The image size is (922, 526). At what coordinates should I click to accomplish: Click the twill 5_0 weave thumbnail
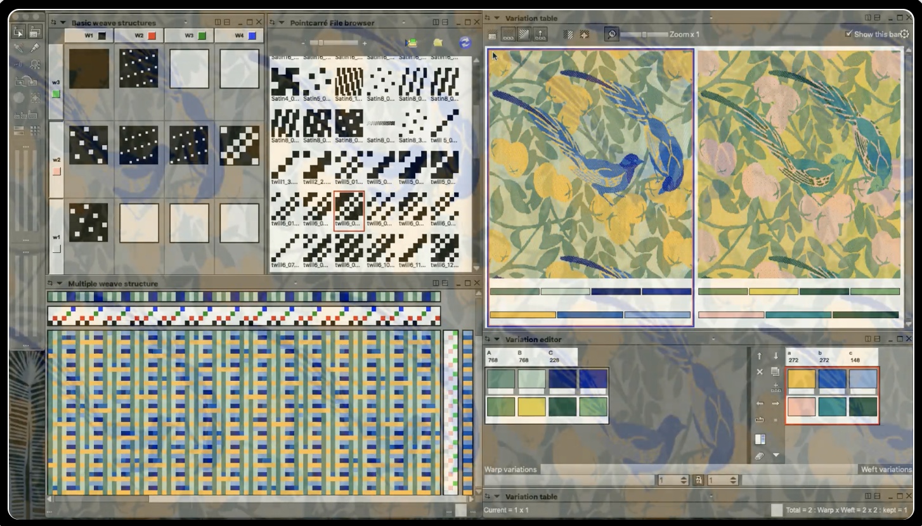click(x=445, y=126)
